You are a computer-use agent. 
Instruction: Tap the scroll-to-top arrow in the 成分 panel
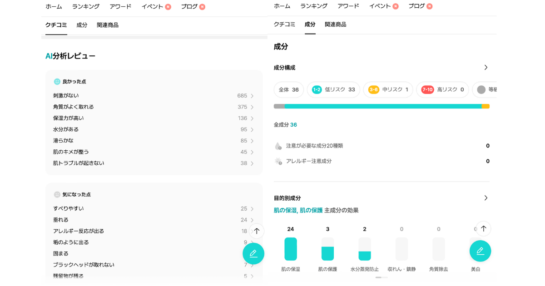(x=483, y=229)
